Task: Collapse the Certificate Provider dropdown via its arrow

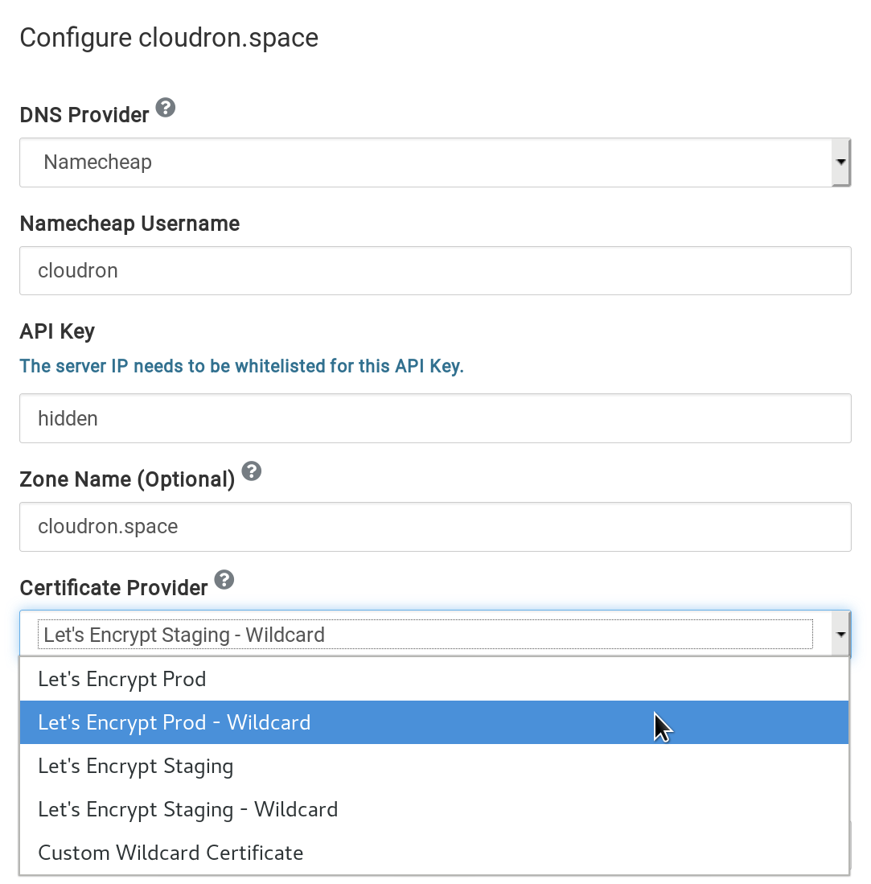Action: (x=841, y=635)
